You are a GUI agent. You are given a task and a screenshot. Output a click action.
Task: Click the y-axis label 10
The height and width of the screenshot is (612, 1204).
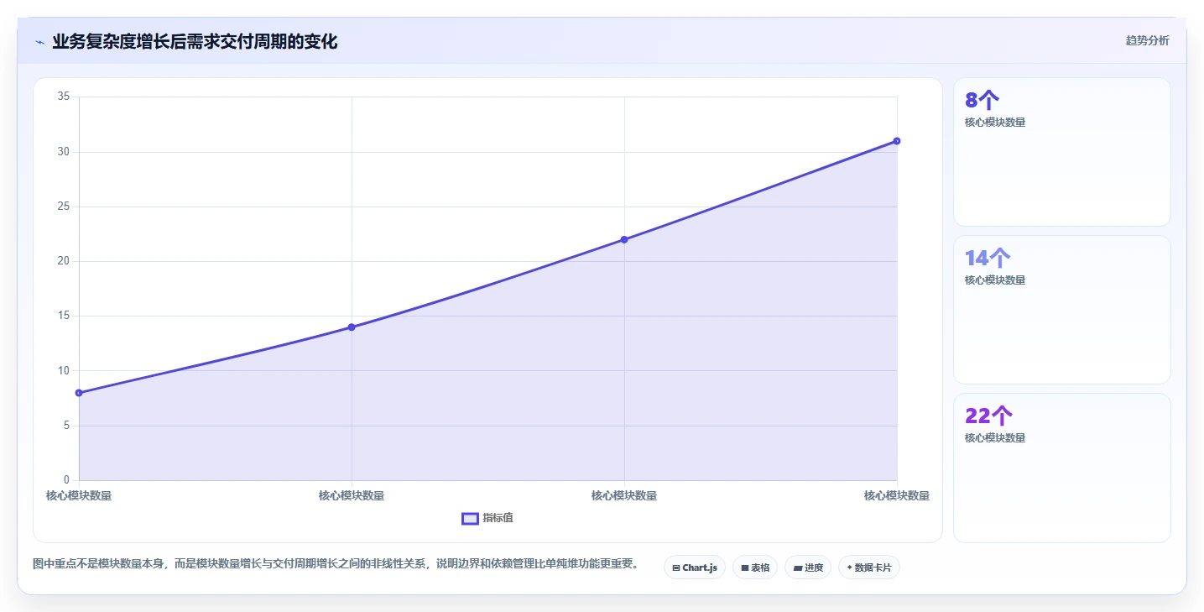click(x=63, y=371)
